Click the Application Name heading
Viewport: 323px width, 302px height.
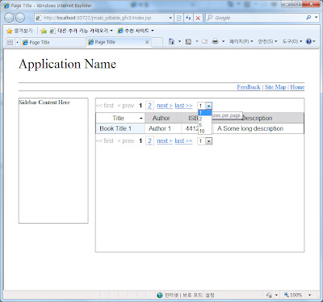click(x=67, y=65)
